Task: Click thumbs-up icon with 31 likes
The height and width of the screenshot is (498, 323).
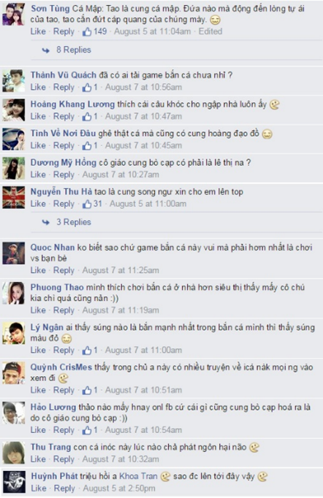Action: pos(87,204)
